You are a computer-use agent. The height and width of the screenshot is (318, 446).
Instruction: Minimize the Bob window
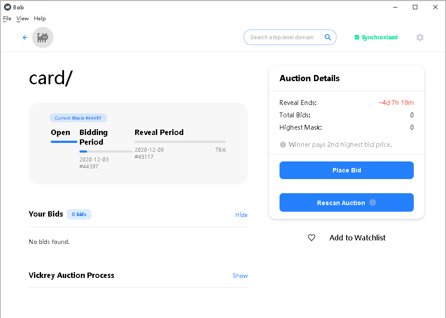click(395, 7)
